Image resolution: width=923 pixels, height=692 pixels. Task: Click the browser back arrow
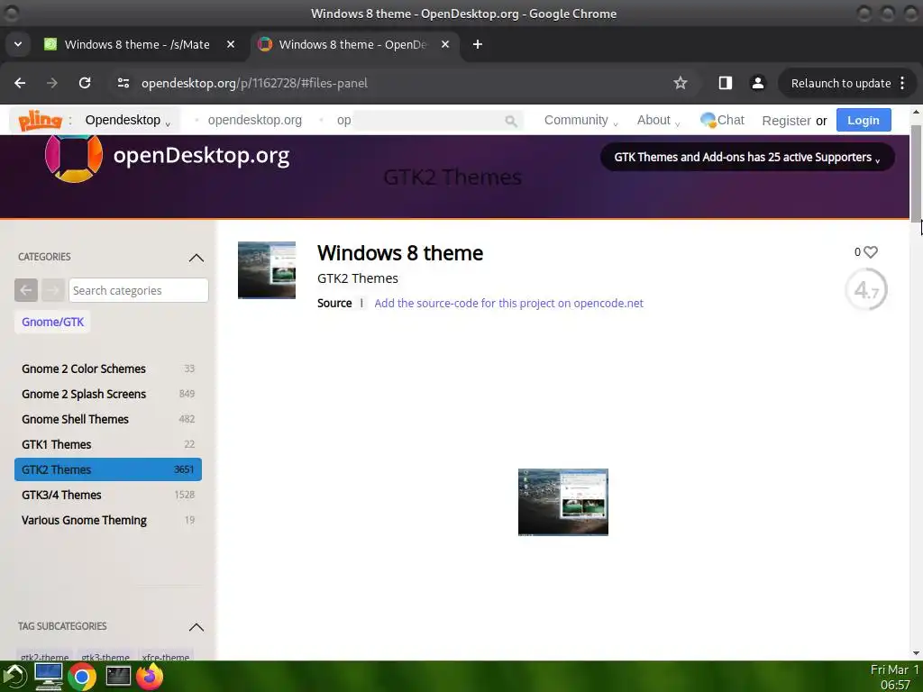pyautogui.click(x=20, y=83)
